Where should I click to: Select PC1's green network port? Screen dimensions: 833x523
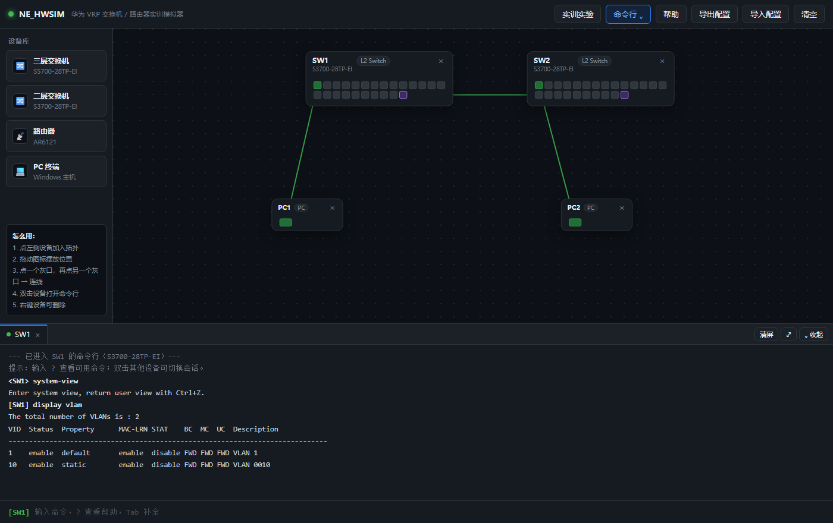click(286, 222)
